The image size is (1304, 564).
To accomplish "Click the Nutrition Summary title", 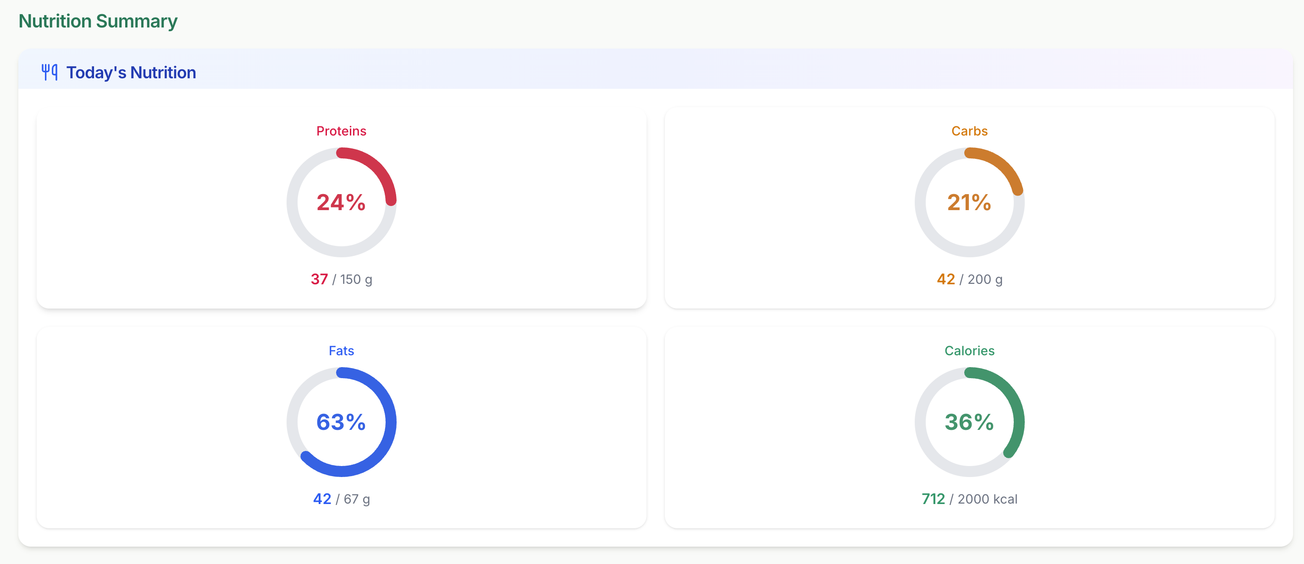I will (98, 21).
